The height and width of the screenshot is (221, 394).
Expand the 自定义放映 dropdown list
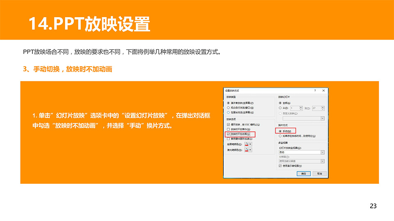323,118
